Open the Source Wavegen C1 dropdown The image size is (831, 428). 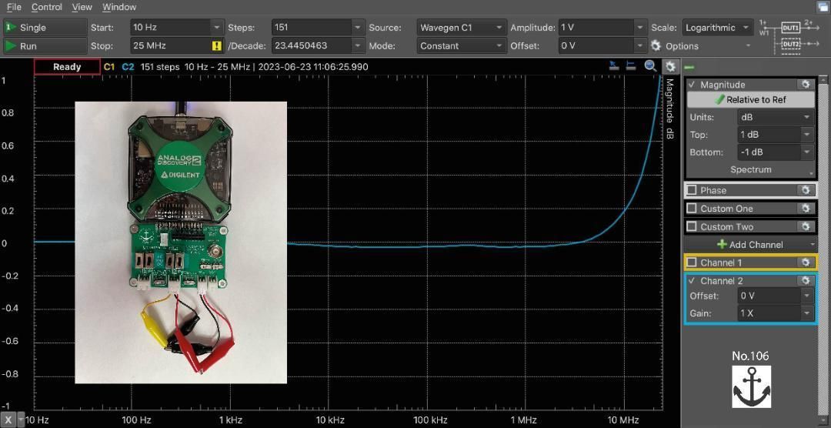click(462, 28)
